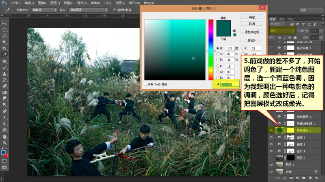Open the blend mode dropdown in Layers panel
325x182 pixels.
(x=282, y=31)
